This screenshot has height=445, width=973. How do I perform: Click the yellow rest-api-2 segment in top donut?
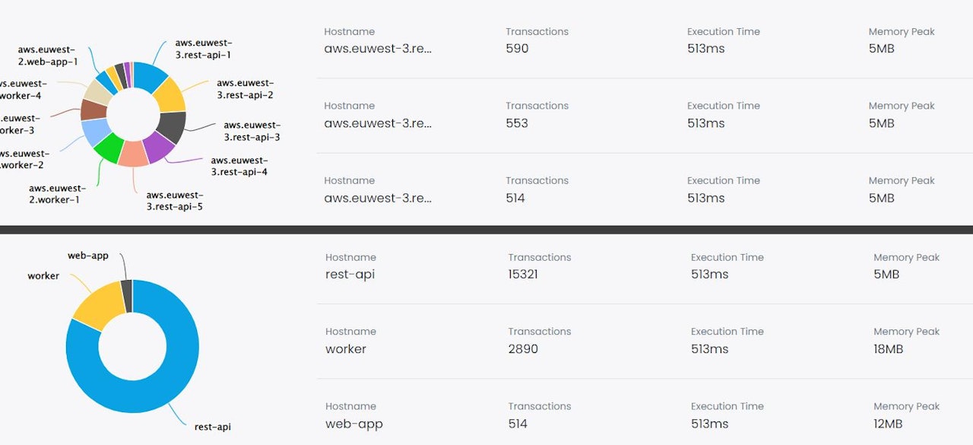click(x=170, y=96)
